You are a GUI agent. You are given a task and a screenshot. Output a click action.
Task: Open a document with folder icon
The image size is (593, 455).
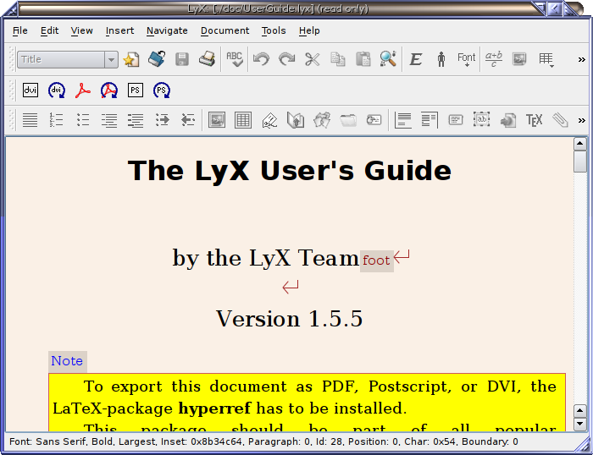click(157, 59)
